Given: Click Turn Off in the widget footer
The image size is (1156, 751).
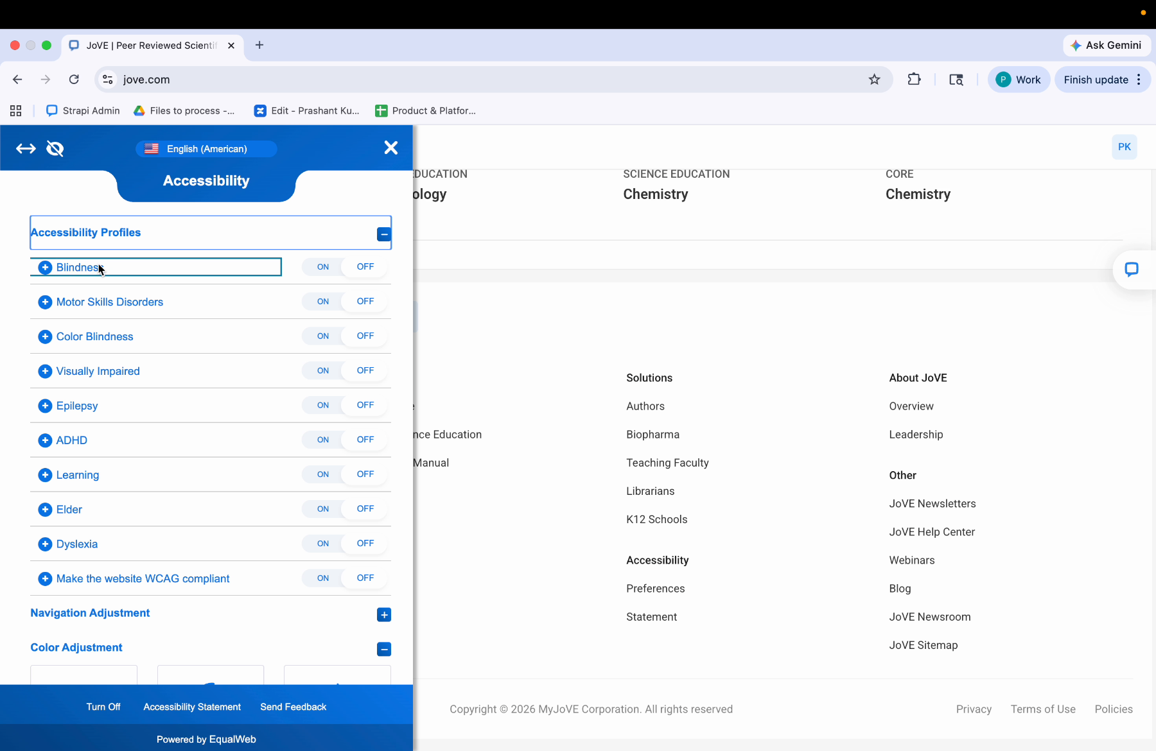Looking at the screenshot, I should coord(103,707).
